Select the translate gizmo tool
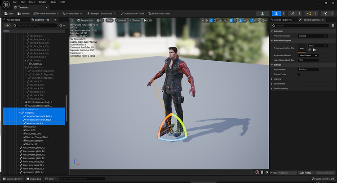 coord(207,20)
